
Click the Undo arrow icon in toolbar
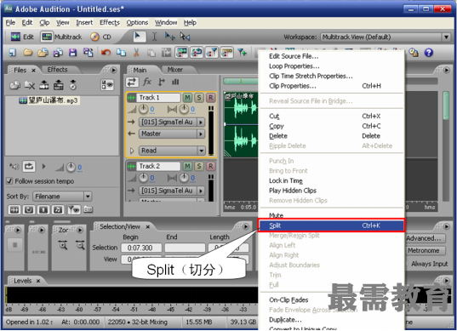point(106,53)
